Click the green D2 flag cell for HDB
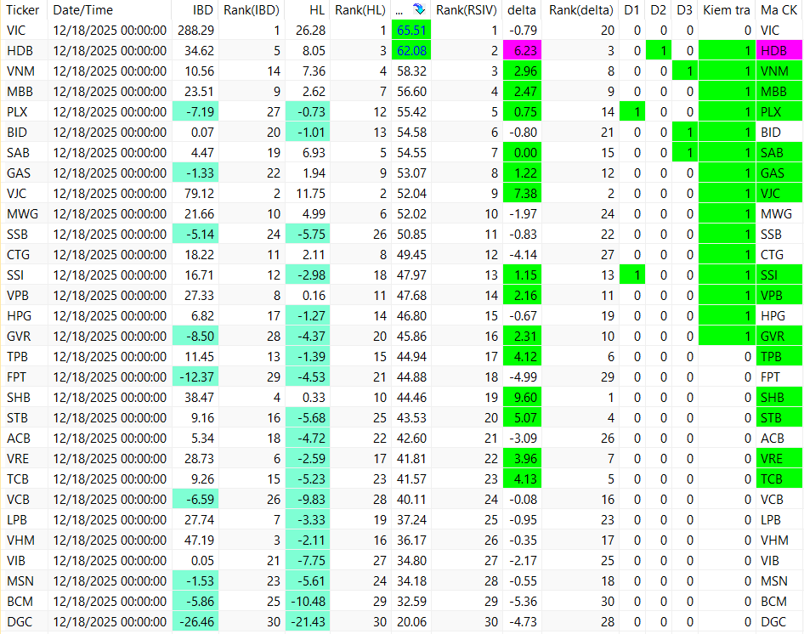The height and width of the screenshot is (634, 804). click(x=659, y=51)
